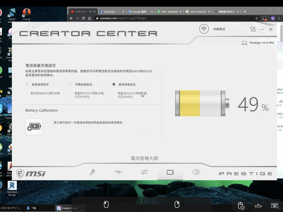Click the left mouse icon in bottom overlay
This screenshot has width=283, height=212.
[106, 205]
